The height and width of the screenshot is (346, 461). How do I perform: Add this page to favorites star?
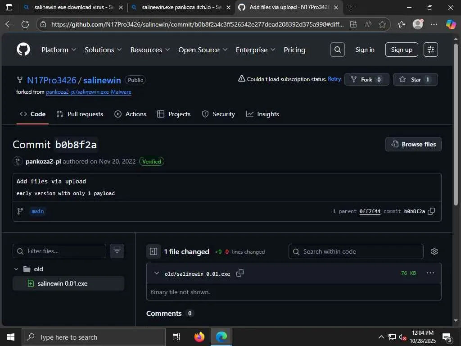click(382, 24)
